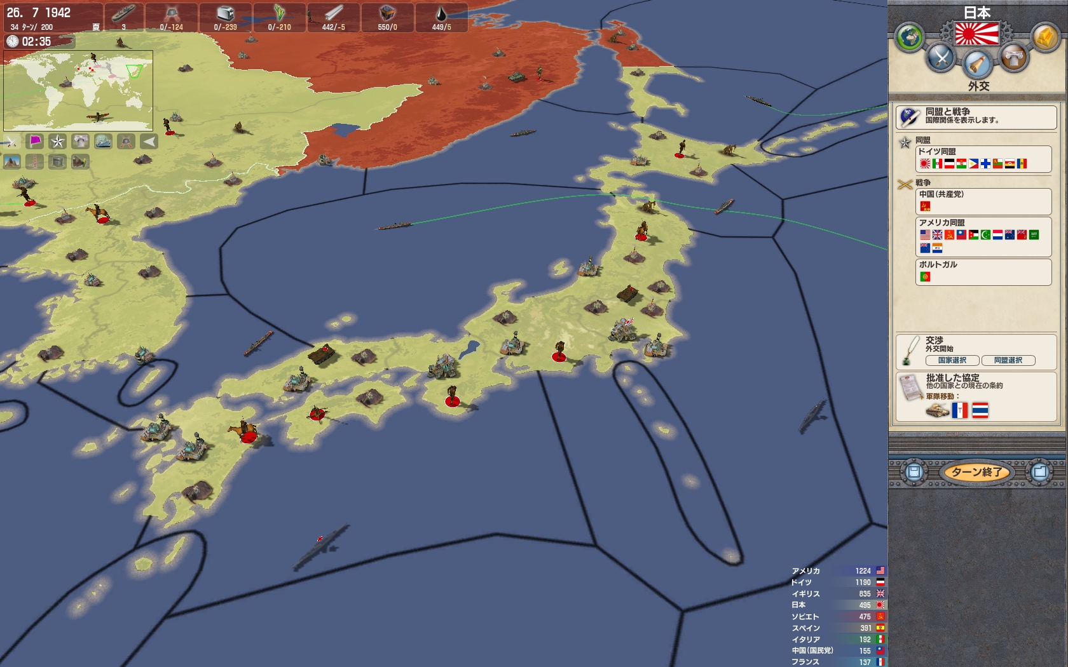Click the clock timer icon
Viewport: 1068px width, 667px height.
point(12,41)
